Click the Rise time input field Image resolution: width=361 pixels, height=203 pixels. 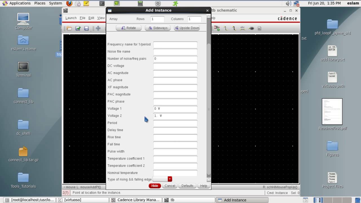[175, 137]
